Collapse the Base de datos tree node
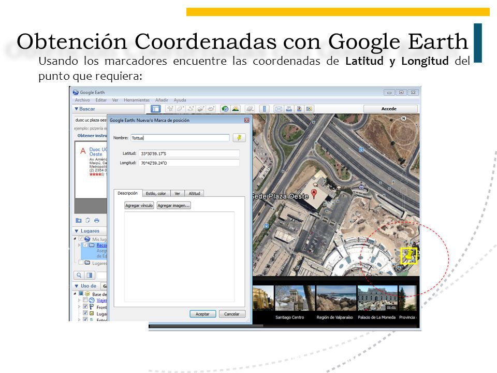Image resolution: width=497 pixels, height=373 pixels. point(75,294)
